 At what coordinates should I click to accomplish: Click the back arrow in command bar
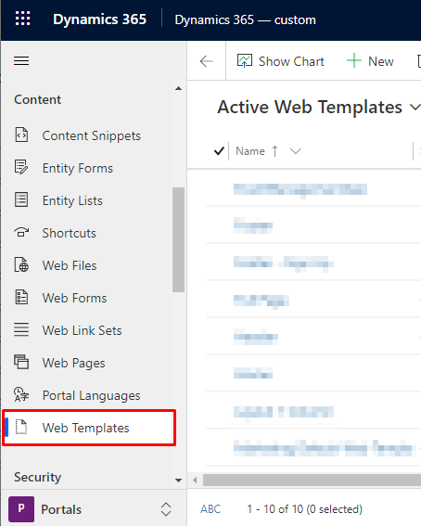(x=206, y=61)
